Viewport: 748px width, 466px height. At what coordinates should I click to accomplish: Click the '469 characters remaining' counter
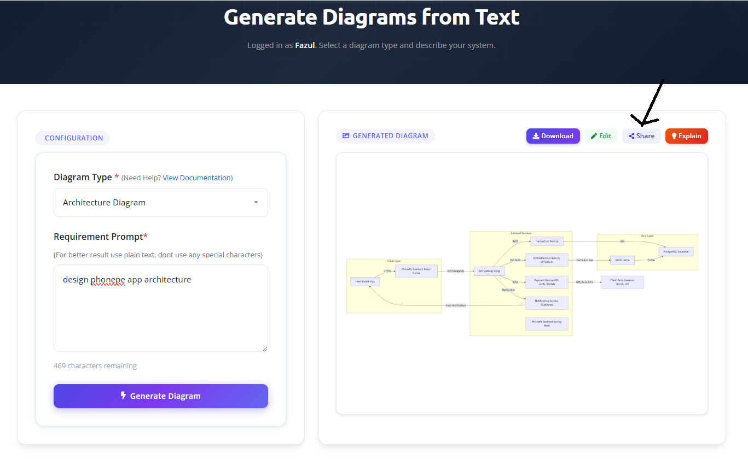pos(95,365)
